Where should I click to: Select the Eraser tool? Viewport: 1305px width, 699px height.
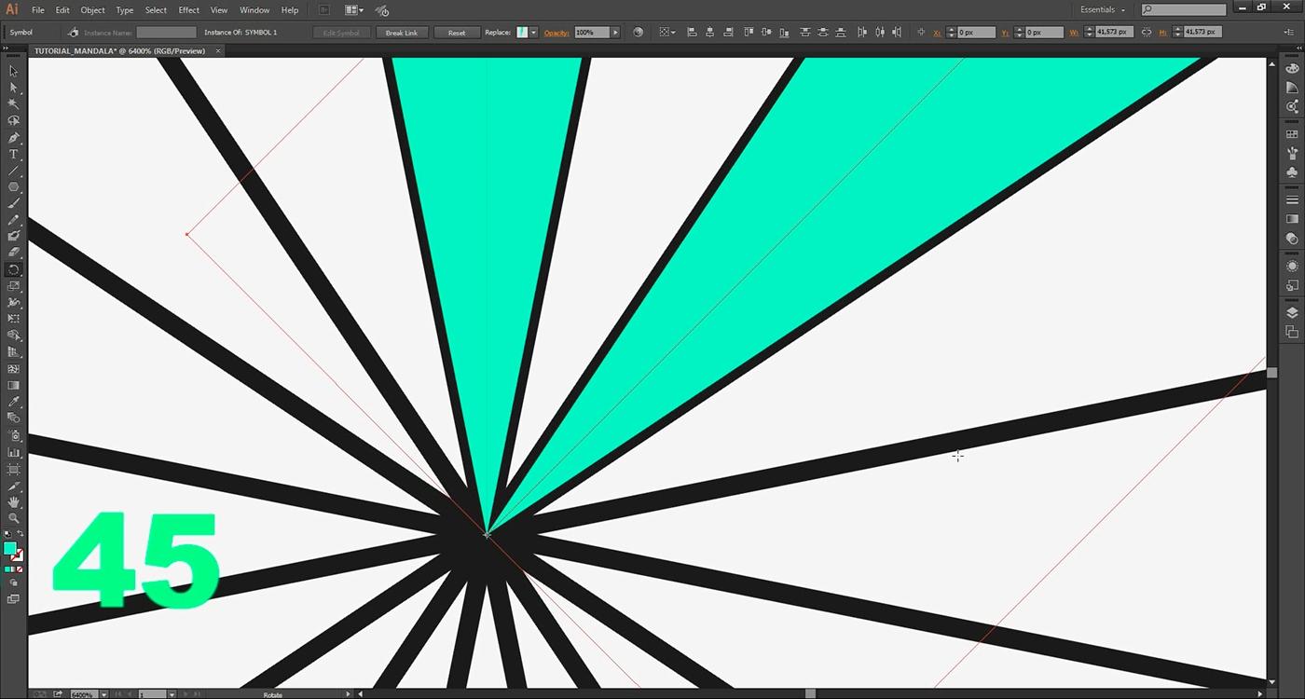(x=13, y=253)
